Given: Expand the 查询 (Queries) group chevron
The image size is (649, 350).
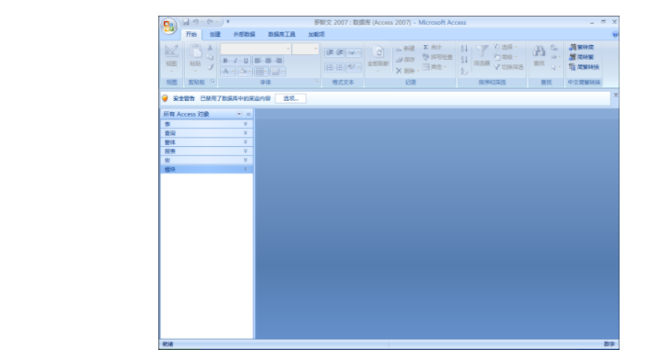Looking at the screenshot, I should pos(246,133).
